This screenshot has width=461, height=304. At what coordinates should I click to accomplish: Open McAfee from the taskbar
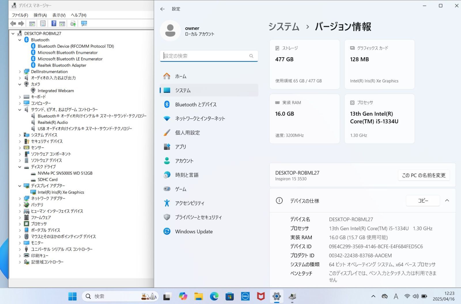pos(261,296)
